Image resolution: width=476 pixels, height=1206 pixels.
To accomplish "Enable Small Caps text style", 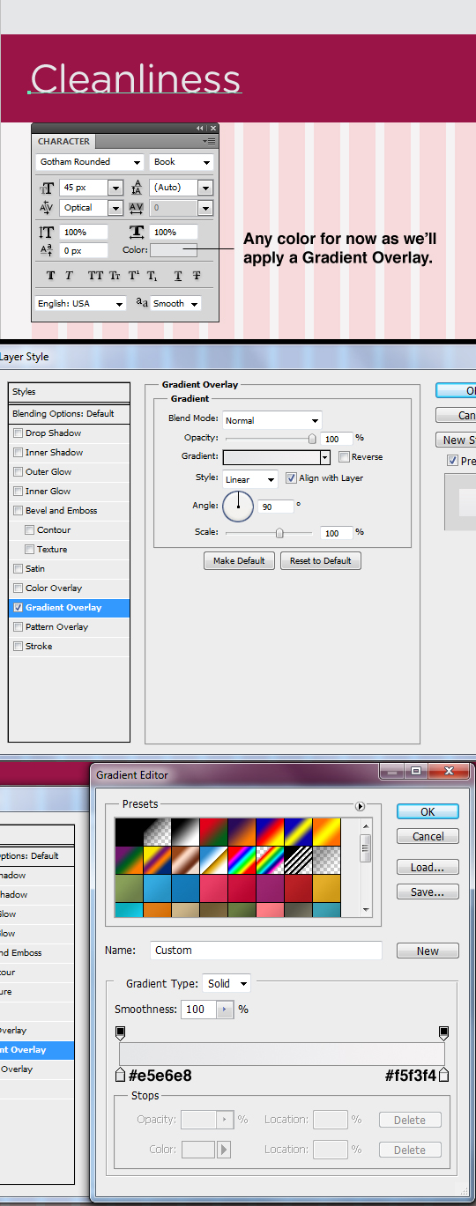I will [x=115, y=276].
